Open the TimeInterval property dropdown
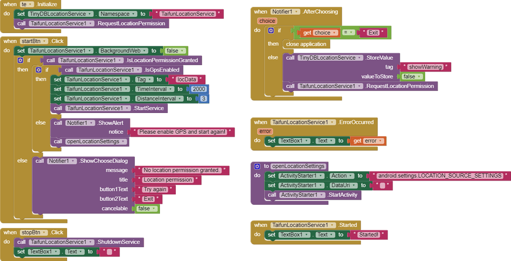The height and width of the screenshot is (261, 511). tap(155, 89)
